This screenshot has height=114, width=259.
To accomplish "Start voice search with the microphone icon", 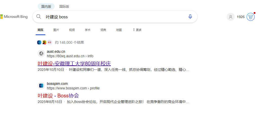I will click(x=190, y=17).
